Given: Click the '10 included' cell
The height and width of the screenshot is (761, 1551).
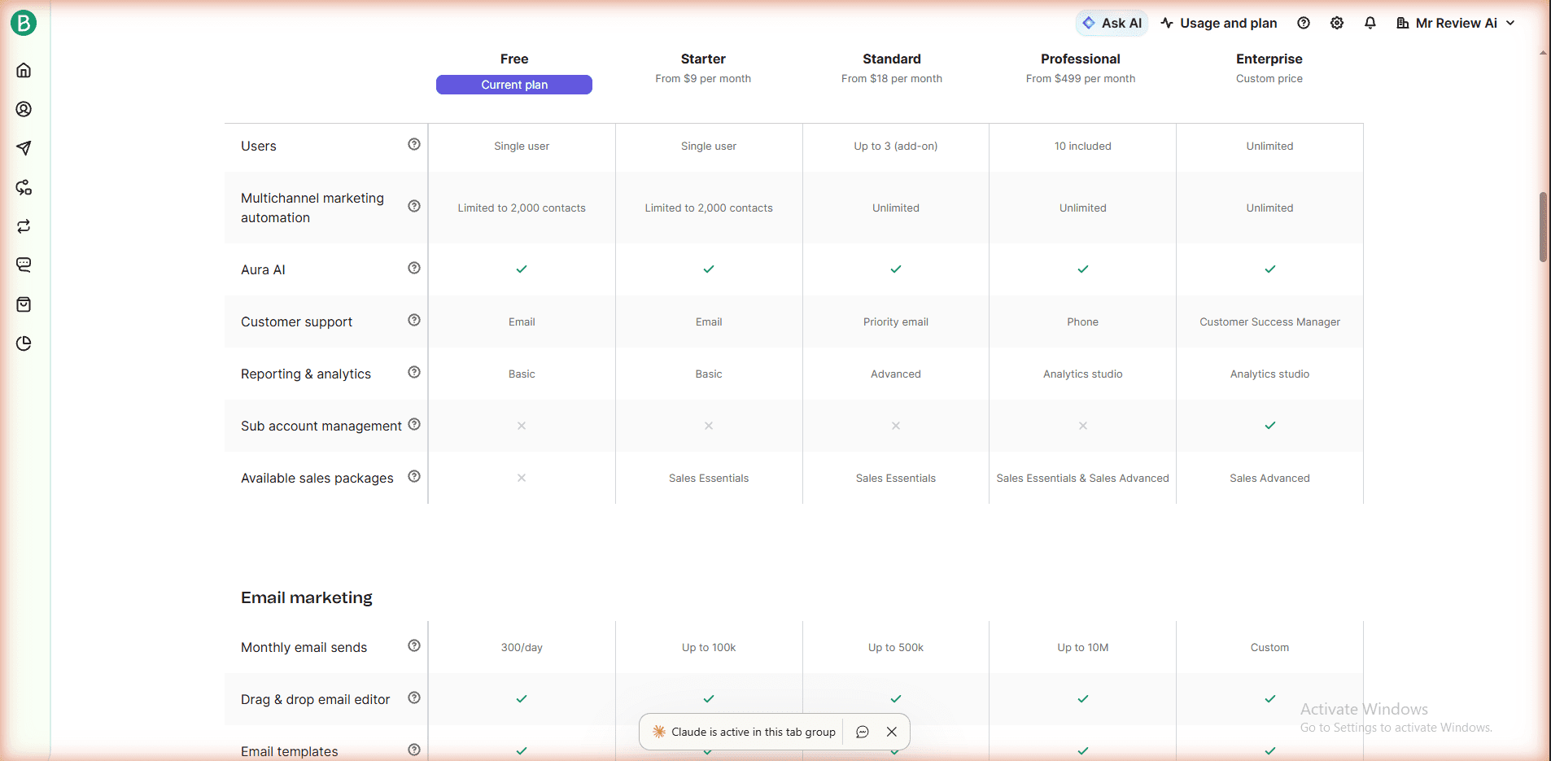Looking at the screenshot, I should point(1083,147).
